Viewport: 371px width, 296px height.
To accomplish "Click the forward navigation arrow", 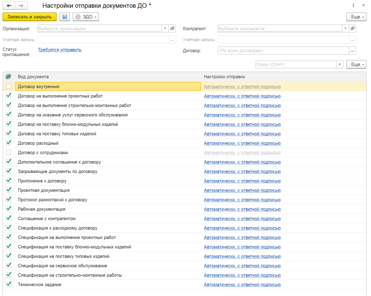I will point(21,5).
